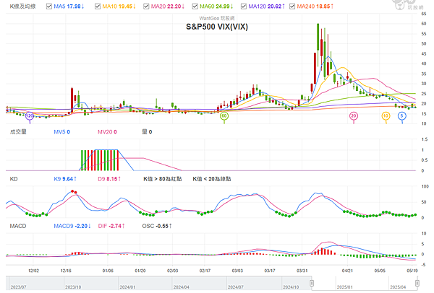This screenshot has width=434, height=293.
Task: Click the K值 > 80 red dot legend
Action: 163,179
